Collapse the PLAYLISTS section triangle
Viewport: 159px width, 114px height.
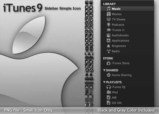[x=104, y=82]
